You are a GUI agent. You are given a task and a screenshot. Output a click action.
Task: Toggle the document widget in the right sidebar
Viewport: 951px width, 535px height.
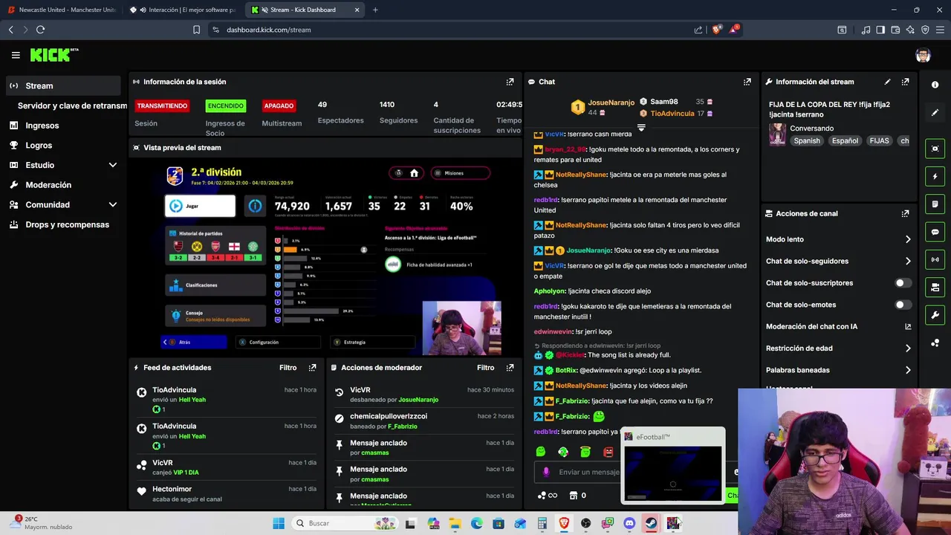[x=935, y=204]
